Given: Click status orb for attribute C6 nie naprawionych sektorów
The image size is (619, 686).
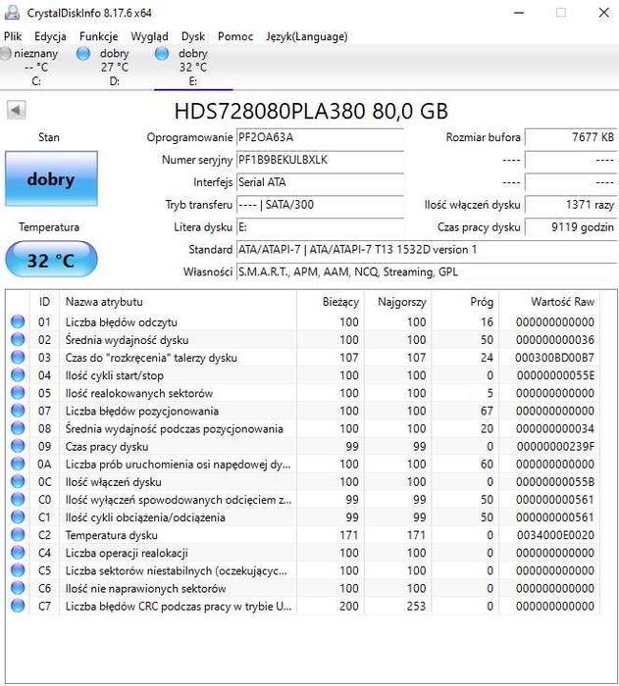Looking at the screenshot, I should [x=18, y=588].
